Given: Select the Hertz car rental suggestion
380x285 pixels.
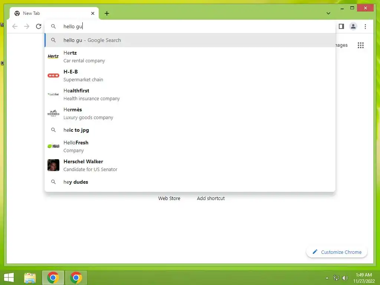Looking at the screenshot, I should (190, 57).
